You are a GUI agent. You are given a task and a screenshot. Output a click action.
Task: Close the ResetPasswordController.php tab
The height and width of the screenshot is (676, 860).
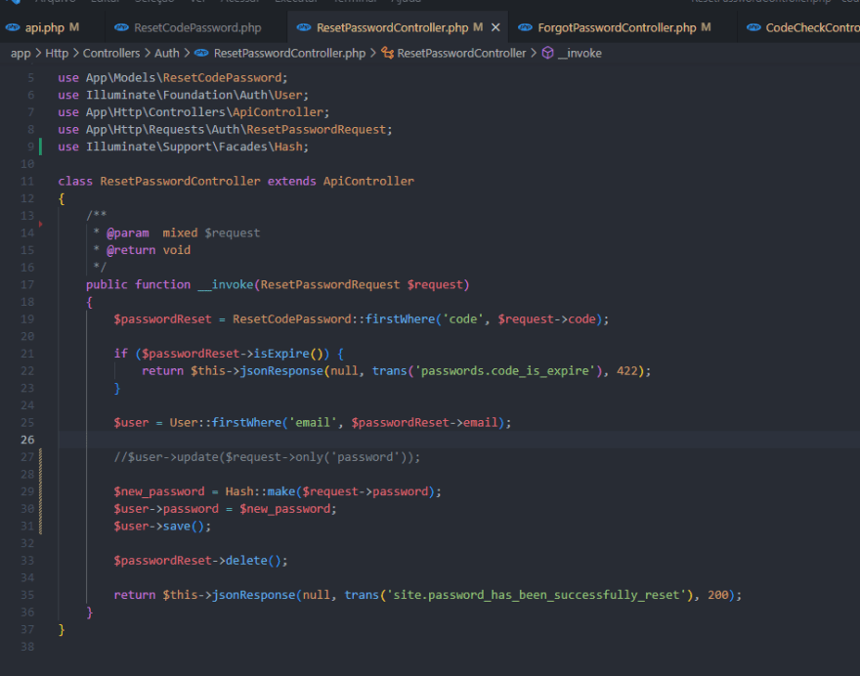click(495, 27)
